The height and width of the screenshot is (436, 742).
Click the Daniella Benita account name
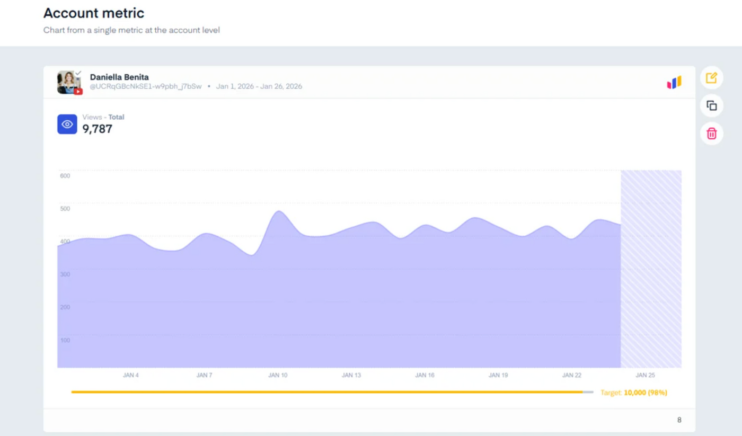[119, 77]
